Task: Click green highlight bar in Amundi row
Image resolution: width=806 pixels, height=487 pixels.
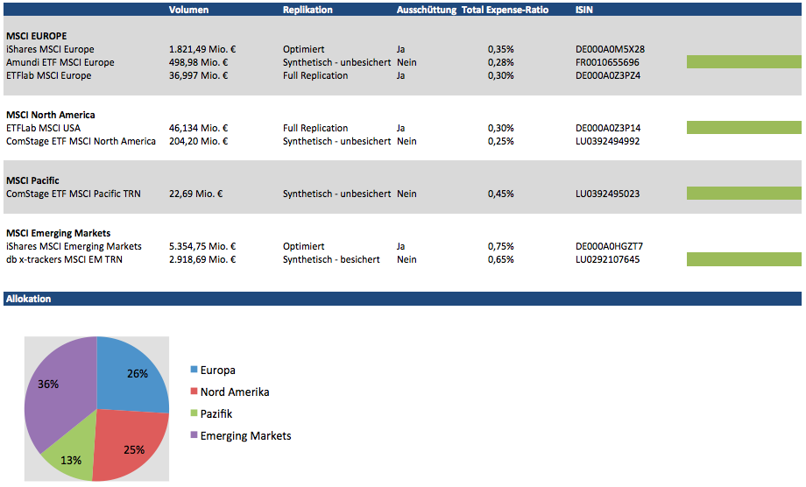Action: (x=744, y=61)
